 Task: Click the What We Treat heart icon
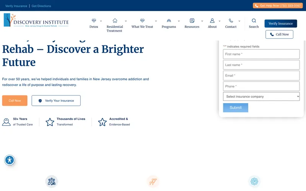(142, 21)
